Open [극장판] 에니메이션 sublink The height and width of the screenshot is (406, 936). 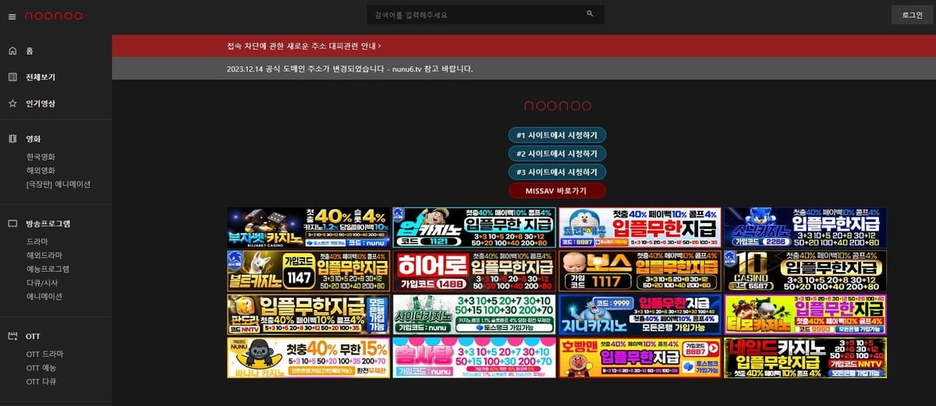click(58, 184)
